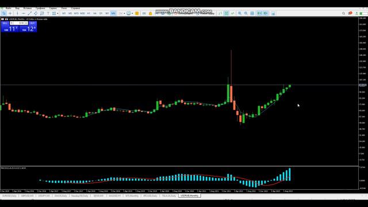Switch chart to M1 timeframe
Screen dimensions: 368x207
coord(64,13)
